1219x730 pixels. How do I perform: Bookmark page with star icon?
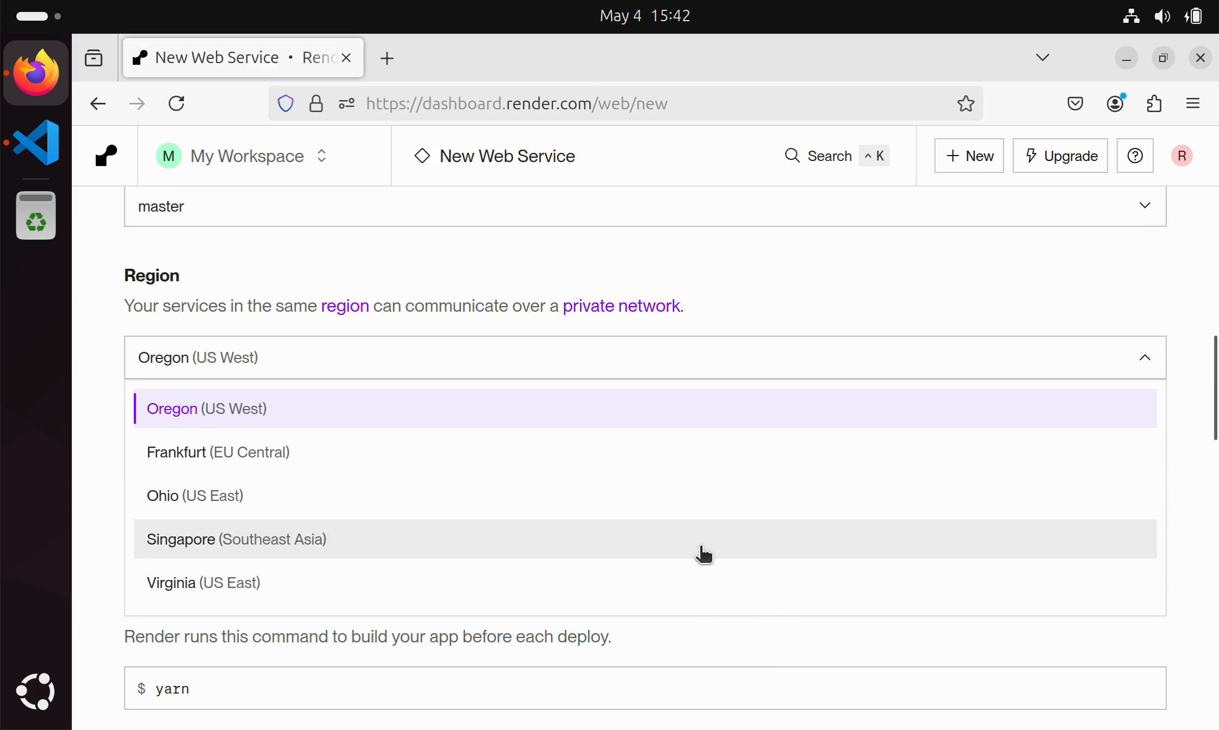tap(966, 103)
